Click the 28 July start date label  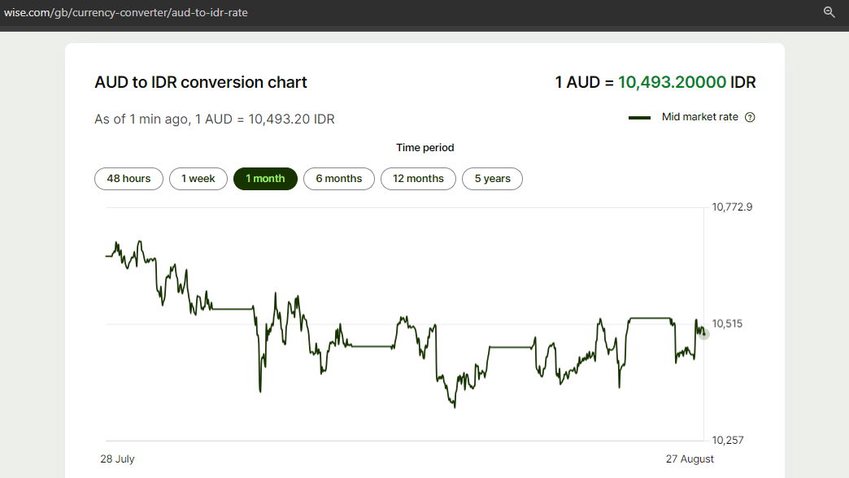(x=117, y=459)
